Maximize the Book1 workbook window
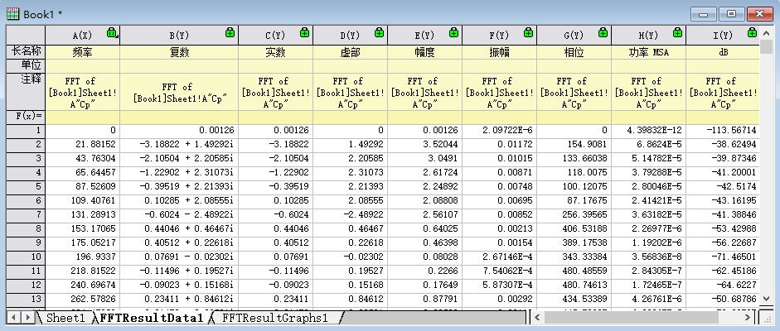 pos(731,13)
